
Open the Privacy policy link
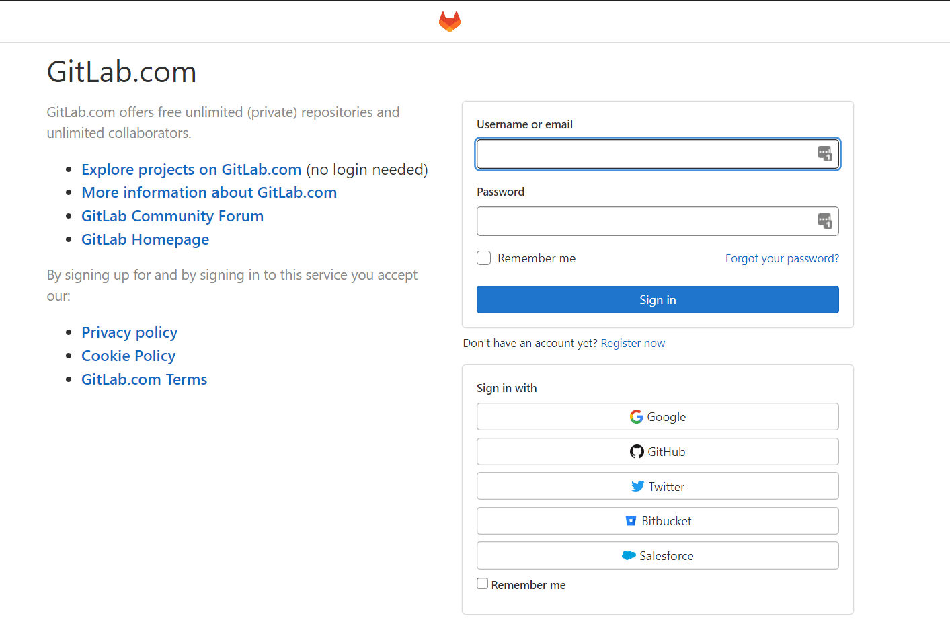pos(130,332)
